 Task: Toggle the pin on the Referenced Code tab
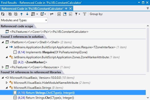coord(66,8)
